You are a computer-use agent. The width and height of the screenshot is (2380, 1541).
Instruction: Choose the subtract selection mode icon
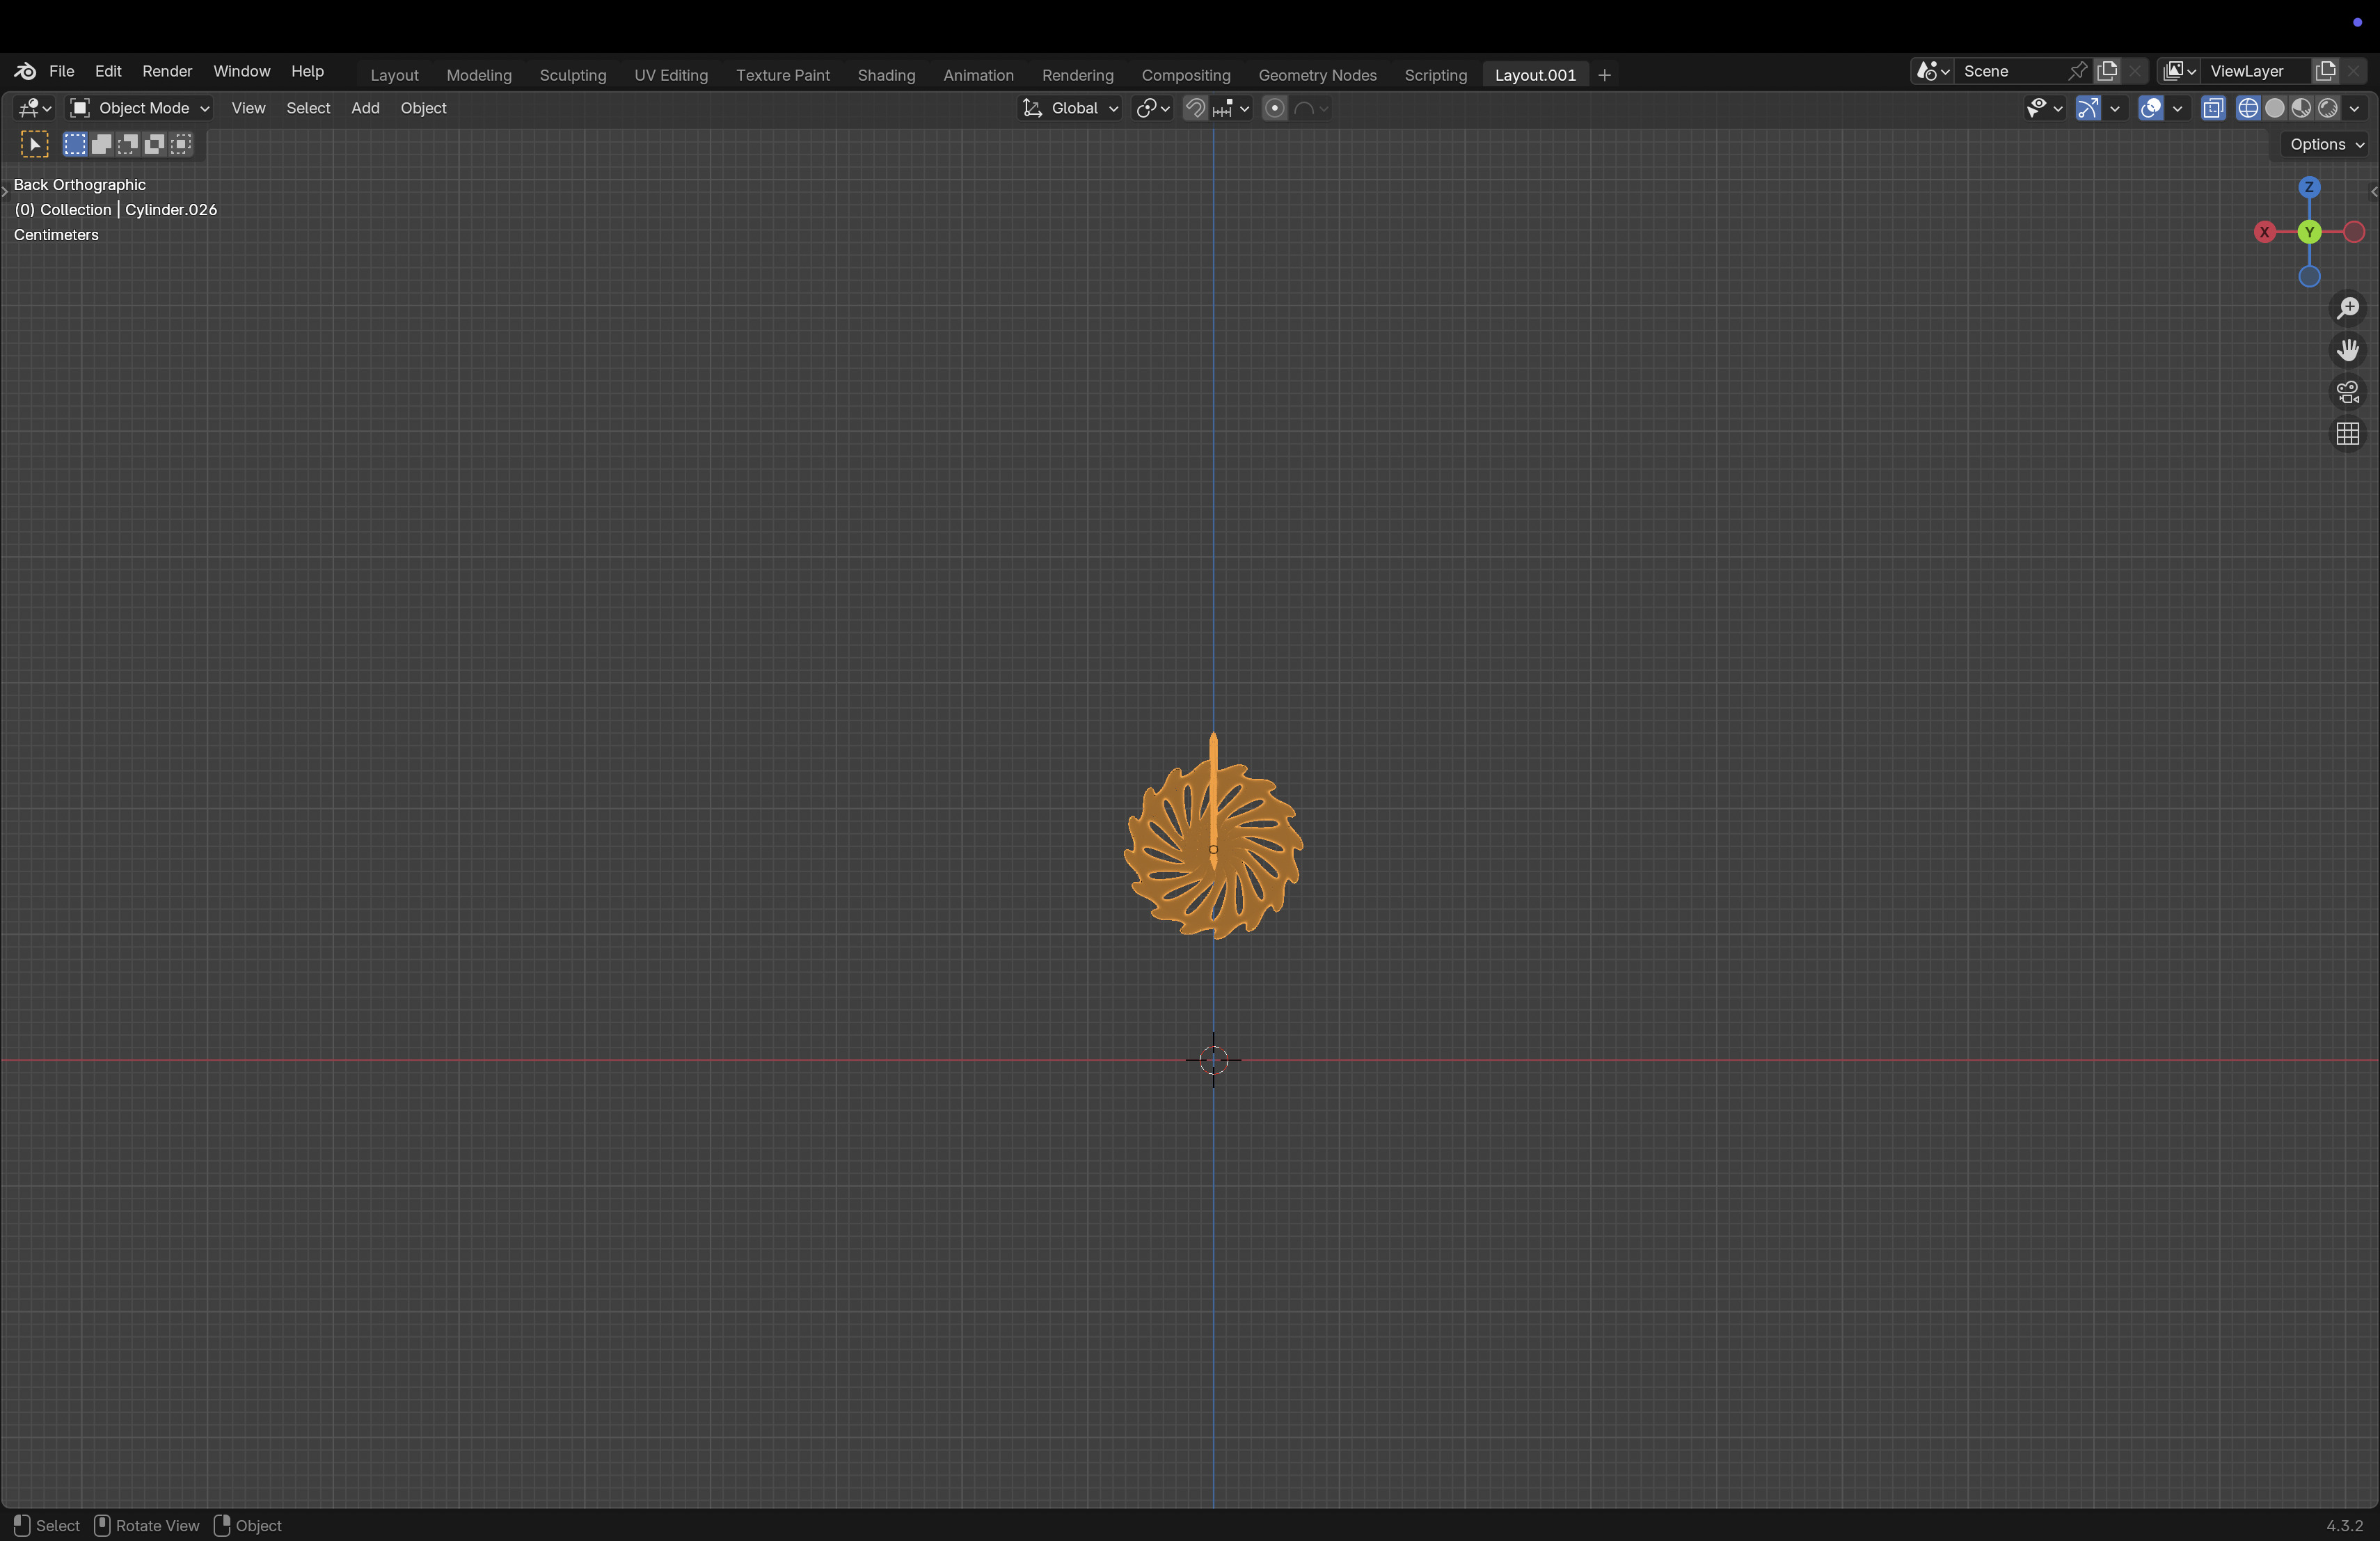[128, 144]
